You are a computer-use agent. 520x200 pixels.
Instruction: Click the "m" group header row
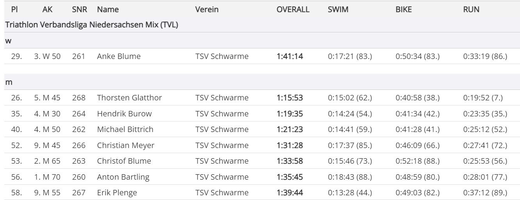[8, 82]
